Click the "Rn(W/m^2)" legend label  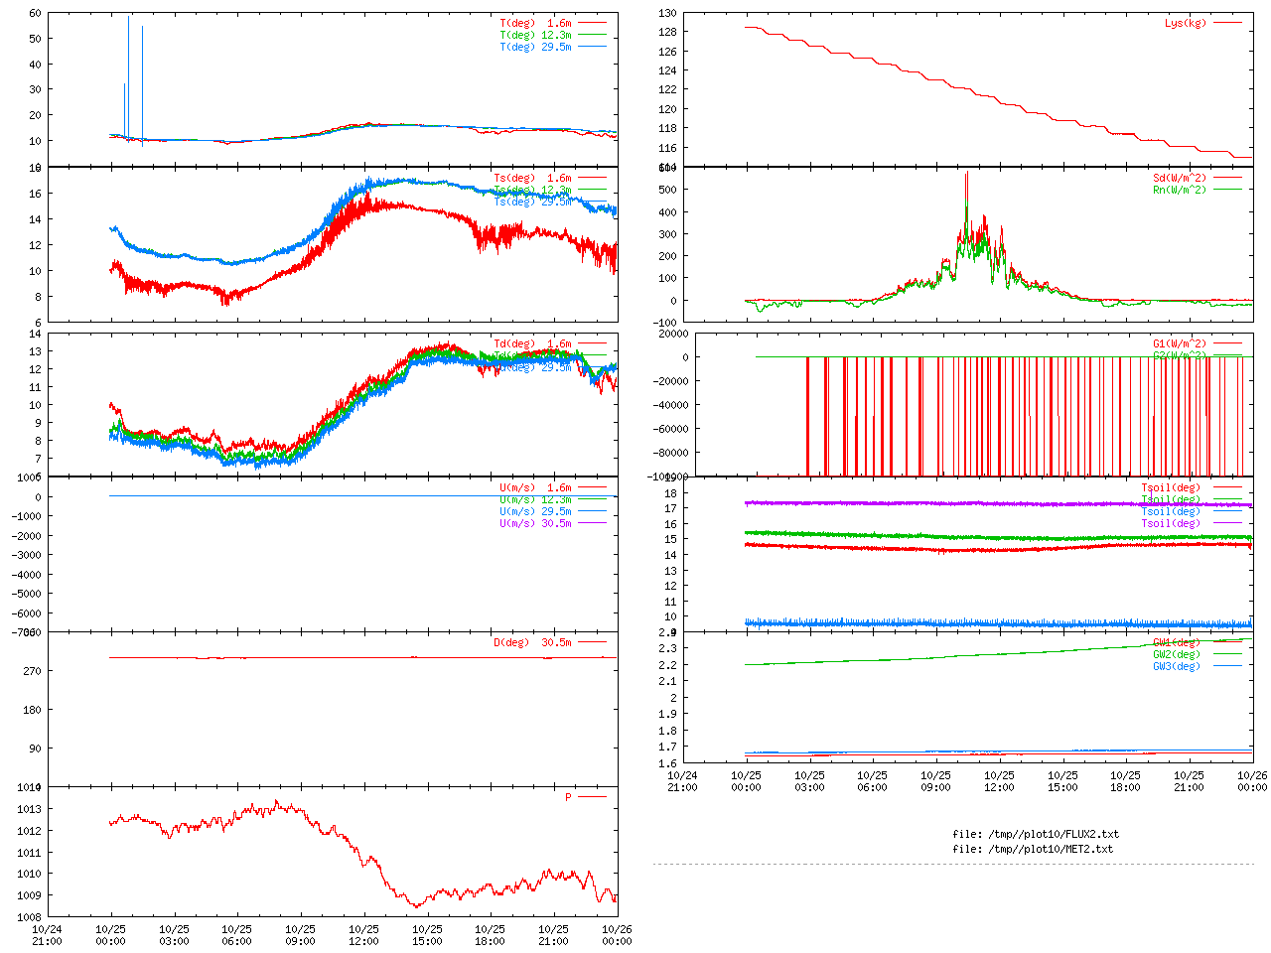(1180, 190)
